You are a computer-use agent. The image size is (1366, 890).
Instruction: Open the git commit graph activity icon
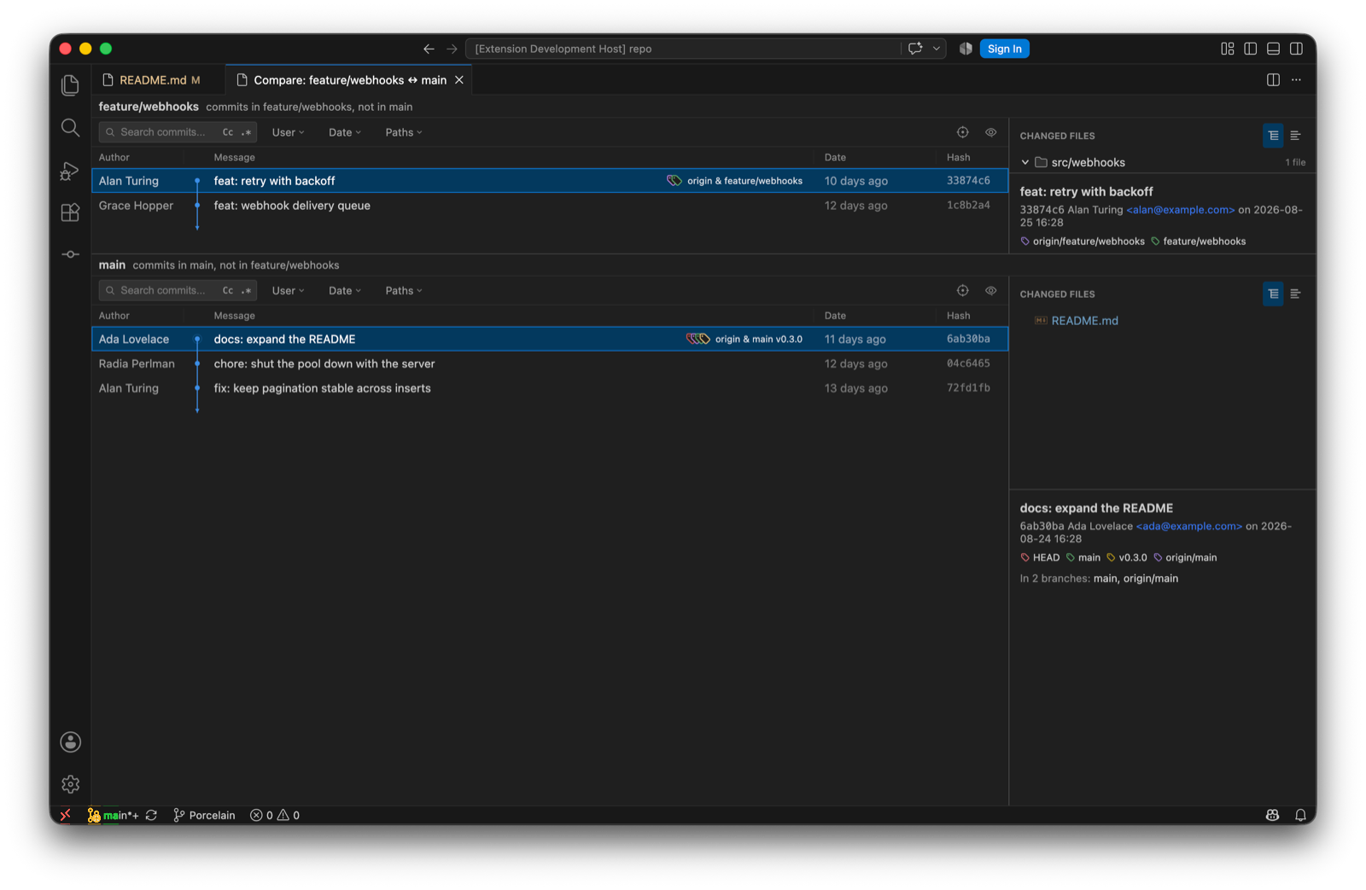coord(70,254)
